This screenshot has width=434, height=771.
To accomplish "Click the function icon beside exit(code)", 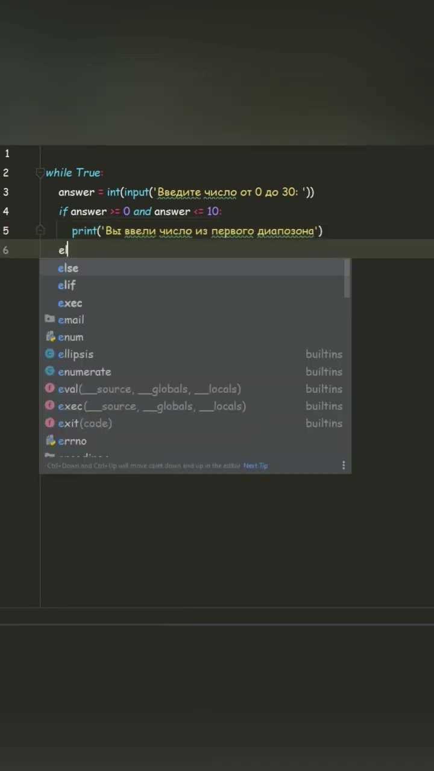I will 50,423.
